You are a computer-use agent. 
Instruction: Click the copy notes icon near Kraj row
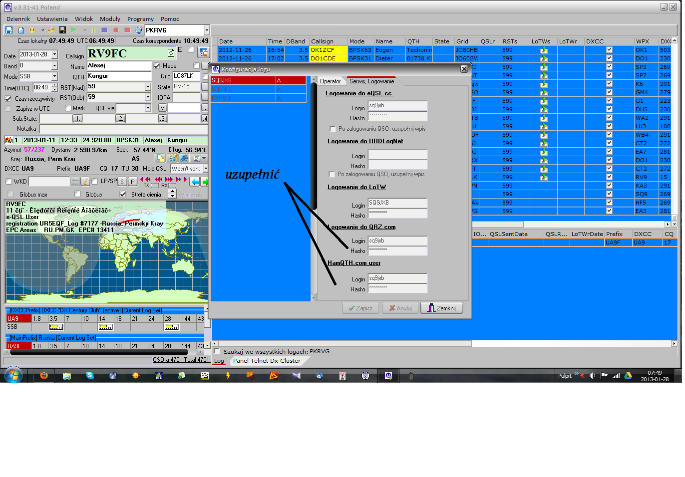click(160, 158)
